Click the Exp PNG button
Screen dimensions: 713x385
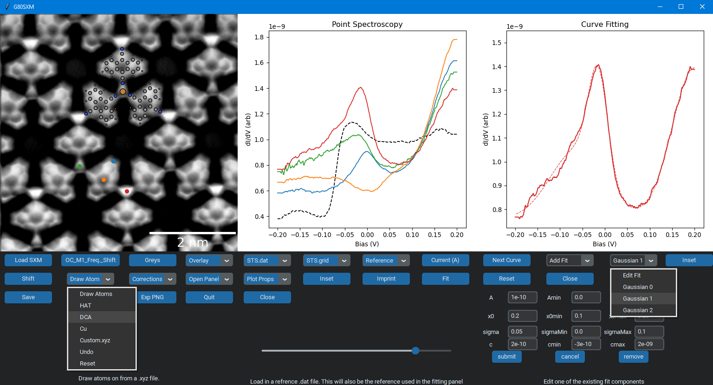click(153, 297)
